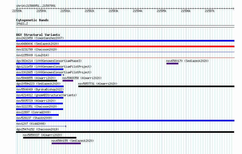
Task: Select the purple bar under nsv6580155
Action: 66,143
